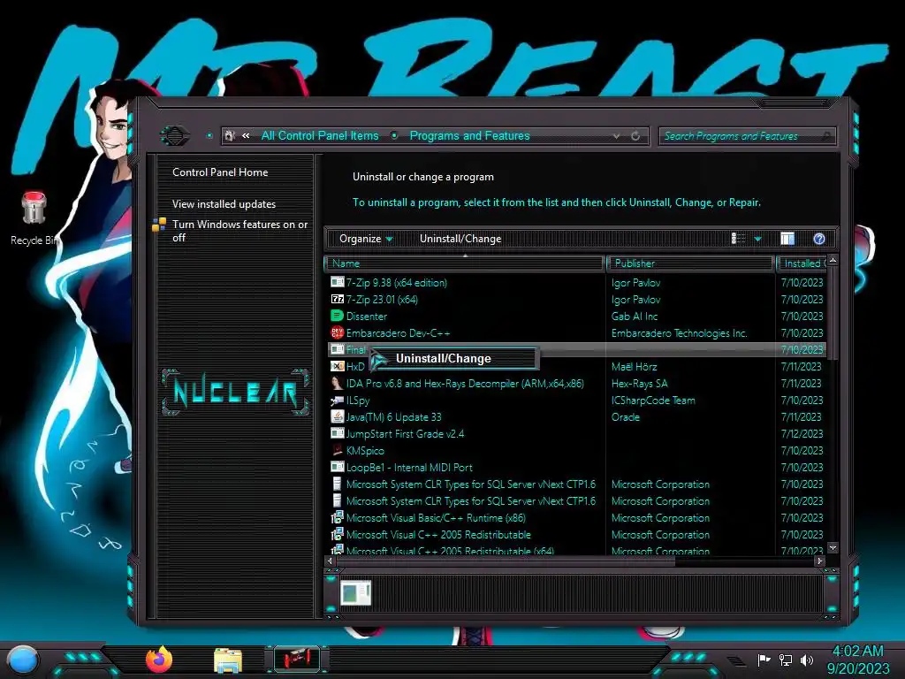Click the Java 6 Update 33 icon
905x679 pixels.
click(x=337, y=417)
